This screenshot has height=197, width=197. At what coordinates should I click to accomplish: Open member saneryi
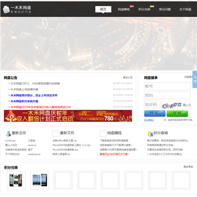point(32,145)
